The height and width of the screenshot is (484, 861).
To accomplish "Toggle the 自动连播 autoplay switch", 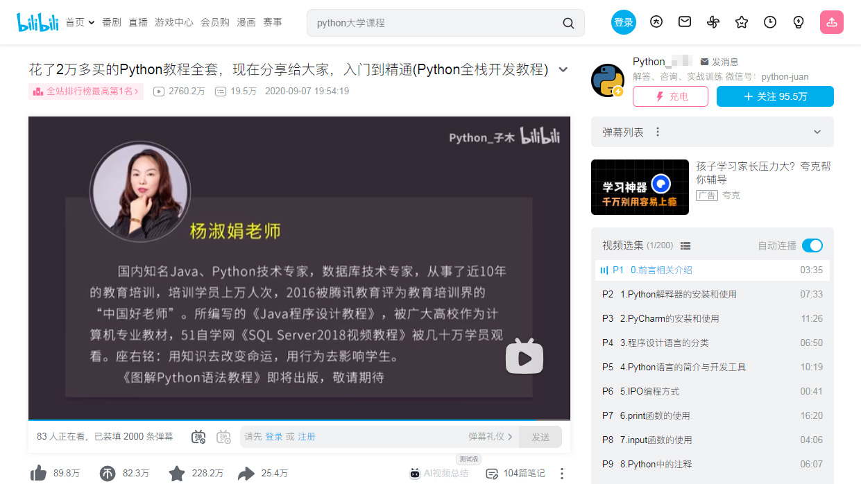I will [x=812, y=245].
